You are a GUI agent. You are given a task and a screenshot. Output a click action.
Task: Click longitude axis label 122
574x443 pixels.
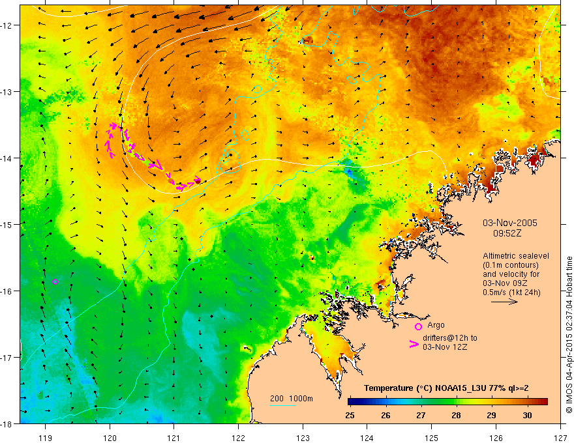pos(239,438)
